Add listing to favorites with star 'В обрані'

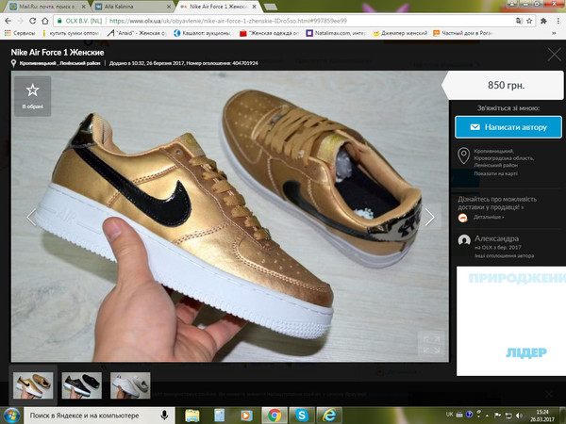point(32,96)
